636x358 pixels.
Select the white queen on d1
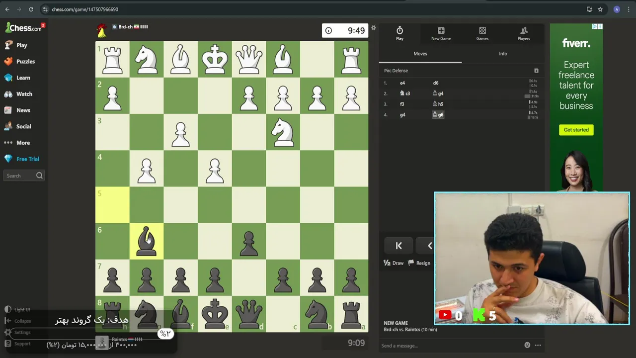(x=249, y=59)
